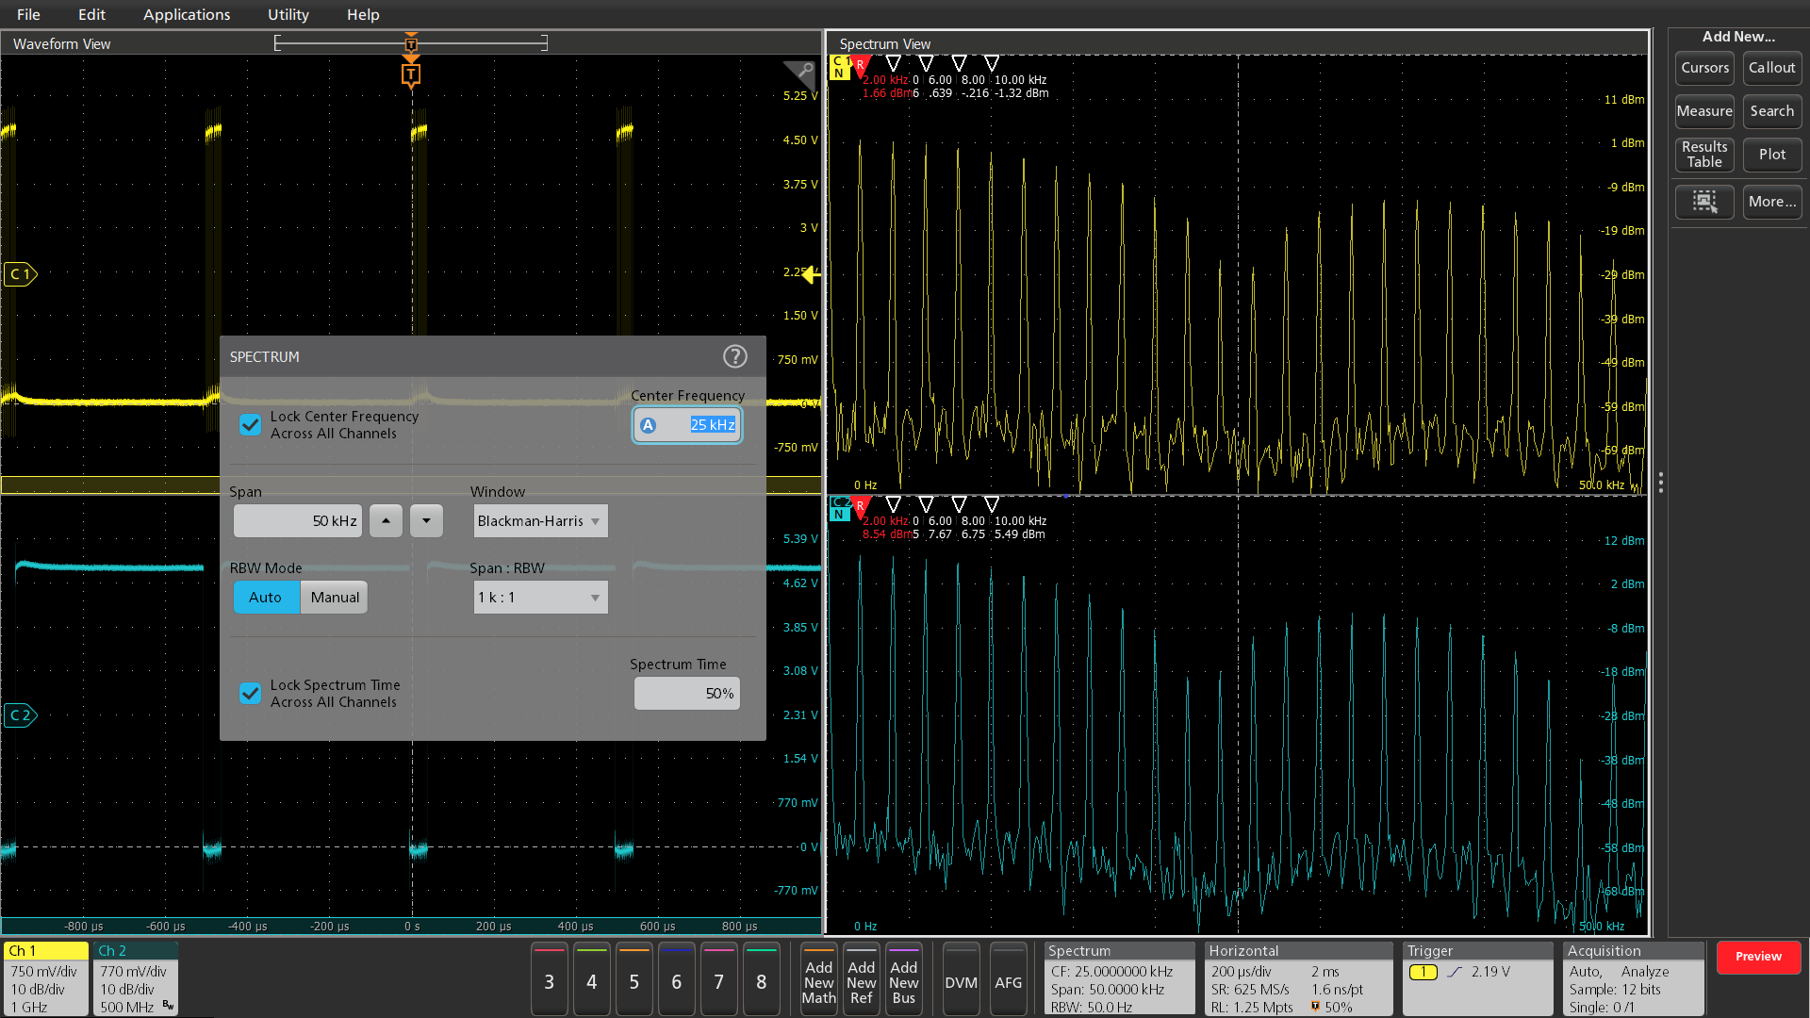Image resolution: width=1810 pixels, height=1018 pixels.
Task: Open the Help menu
Action: click(363, 14)
